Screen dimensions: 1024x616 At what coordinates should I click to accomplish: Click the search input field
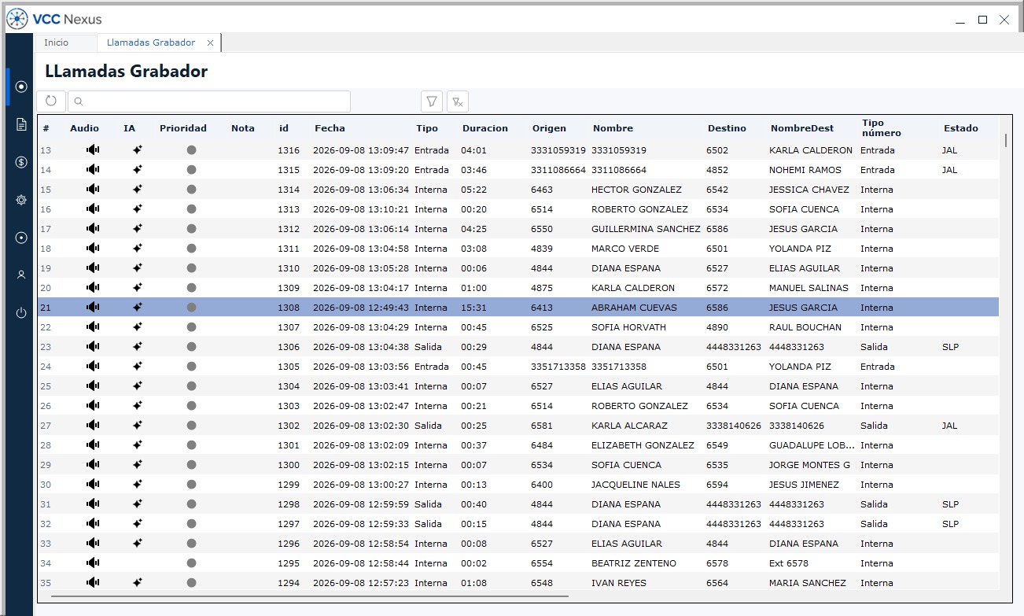[209, 101]
